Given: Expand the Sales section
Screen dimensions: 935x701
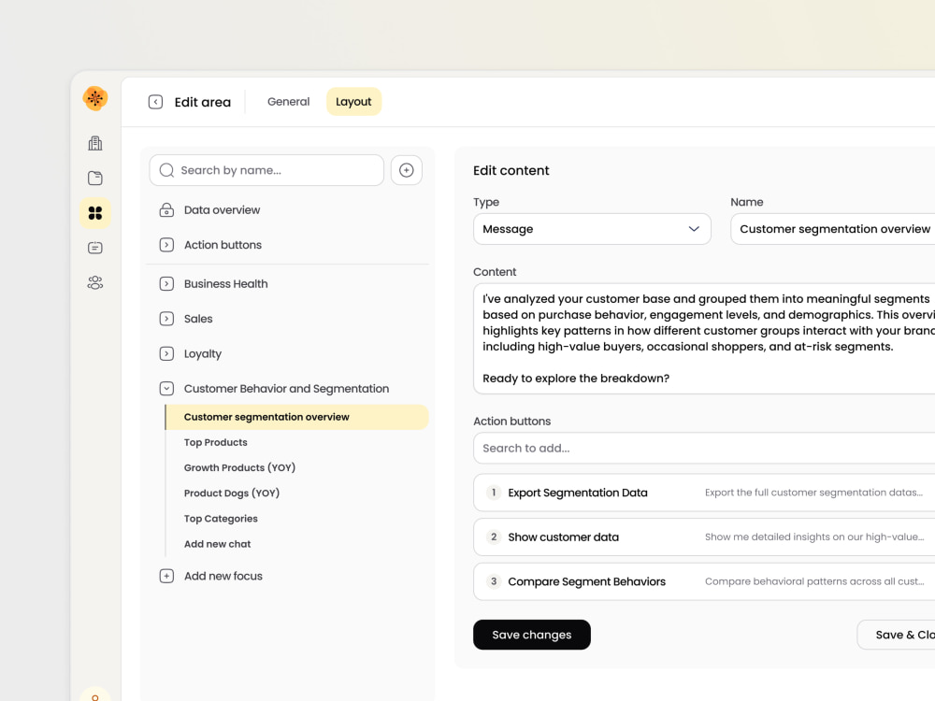Looking at the screenshot, I should [x=166, y=319].
